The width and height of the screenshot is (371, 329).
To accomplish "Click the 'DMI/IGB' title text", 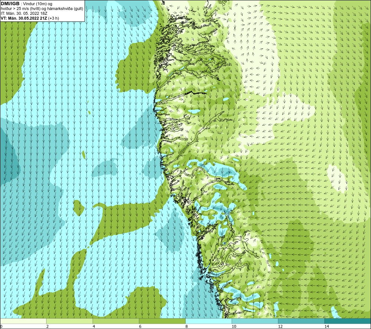I will (x=10, y=4).
